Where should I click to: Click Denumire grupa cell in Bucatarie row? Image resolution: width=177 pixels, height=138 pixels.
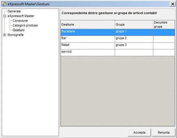point(164,32)
